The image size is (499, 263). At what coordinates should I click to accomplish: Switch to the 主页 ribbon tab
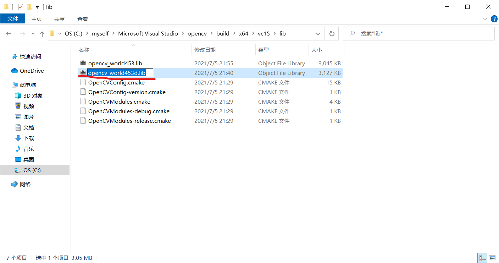click(x=37, y=19)
